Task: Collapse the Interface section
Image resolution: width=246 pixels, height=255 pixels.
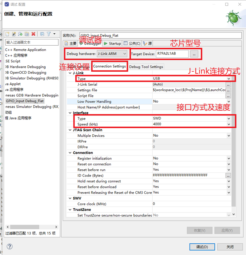Action: click(70, 113)
